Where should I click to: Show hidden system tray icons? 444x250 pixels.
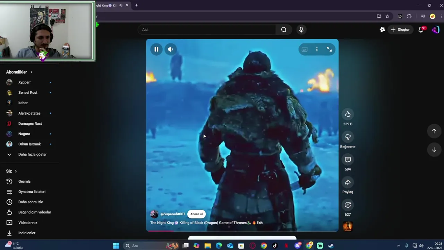[x=399, y=246]
